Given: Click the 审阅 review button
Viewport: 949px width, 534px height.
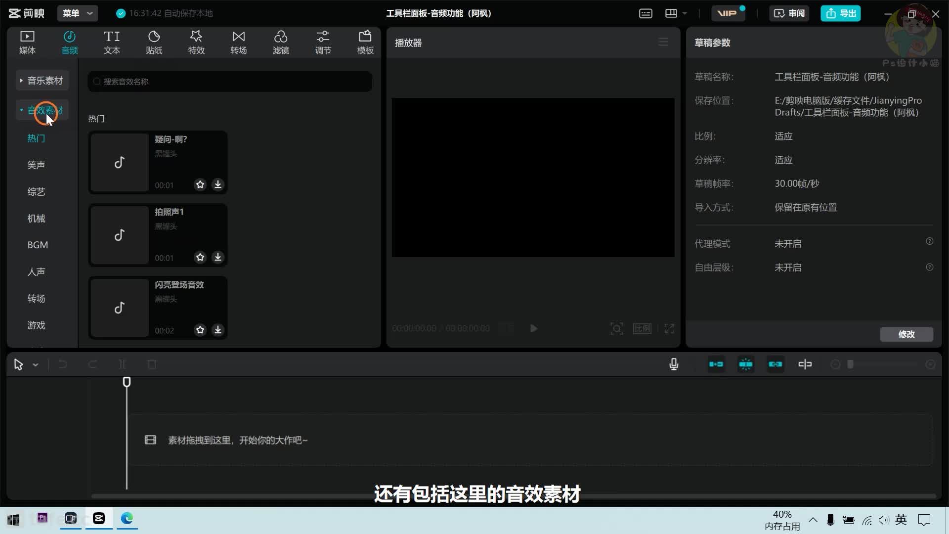Looking at the screenshot, I should click(789, 13).
